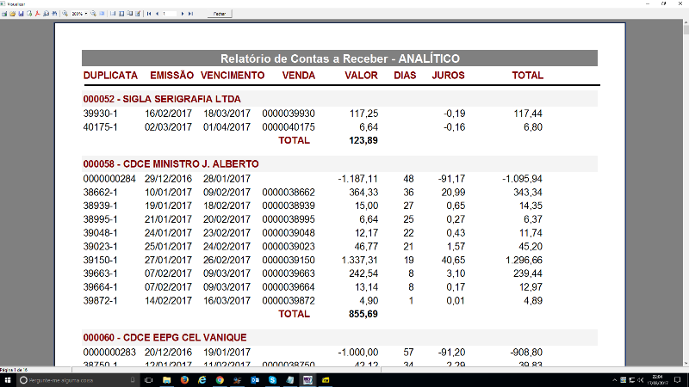Image resolution: width=689 pixels, height=387 pixels.
Task: Click the thumbnails panel icon
Action: [121, 14]
